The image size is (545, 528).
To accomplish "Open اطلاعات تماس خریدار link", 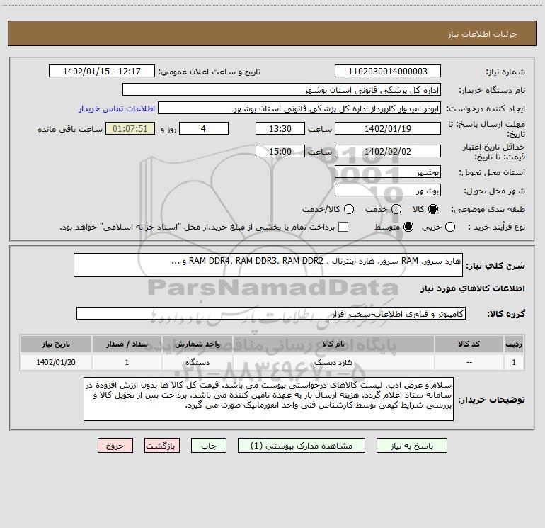I will click(x=117, y=108).
